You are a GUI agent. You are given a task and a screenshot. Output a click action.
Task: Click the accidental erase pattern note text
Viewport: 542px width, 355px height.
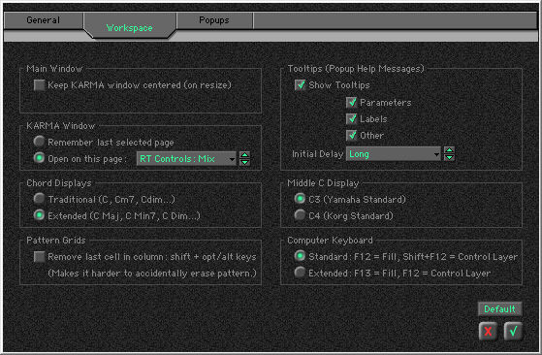[152, 274]
